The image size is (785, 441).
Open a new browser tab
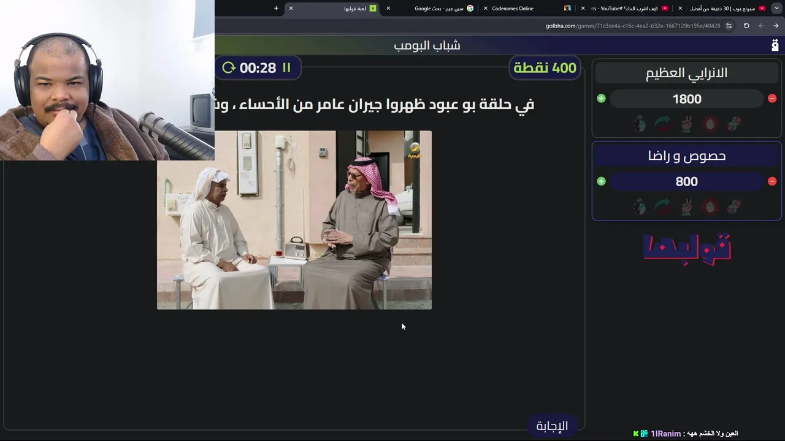pyautogui.click(x=276, y=9)
